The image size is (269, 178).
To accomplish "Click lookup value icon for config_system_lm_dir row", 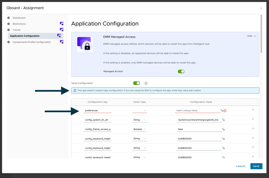I will pyautogui.click(x=224, y=120).
